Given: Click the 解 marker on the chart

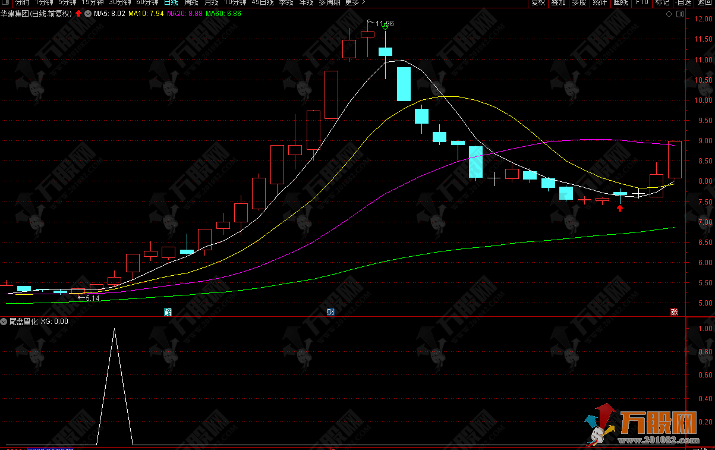Looking at the screenshot, I should [168, 311].
